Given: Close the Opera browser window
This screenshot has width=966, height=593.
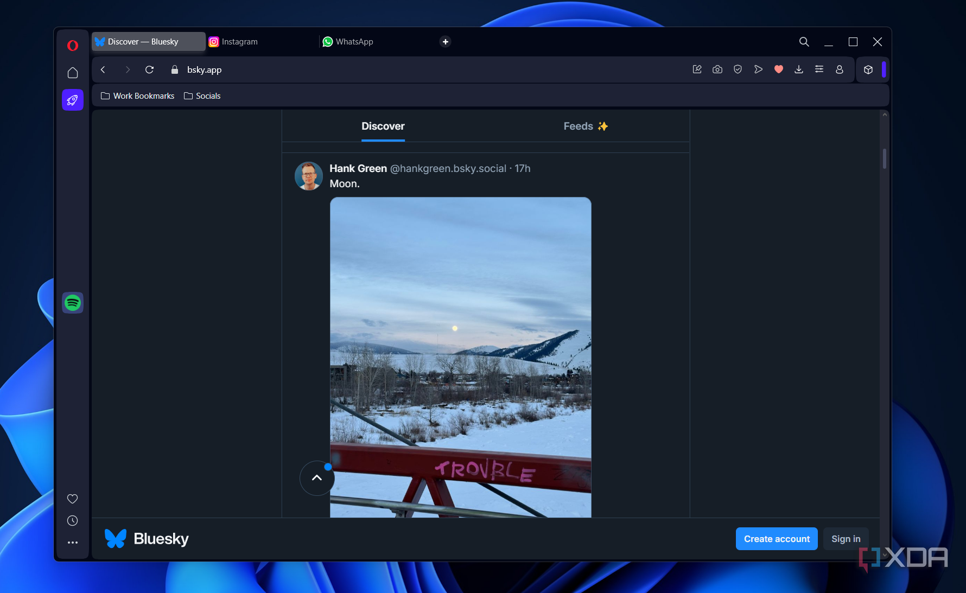Looking at the screenshot, I should (878, 42).
